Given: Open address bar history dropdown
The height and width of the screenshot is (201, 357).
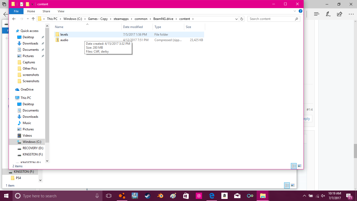Looking at the screenshot, I should point(237,19).
